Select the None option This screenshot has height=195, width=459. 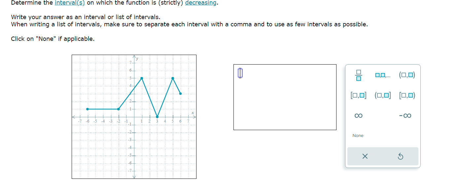[x=358, y=135]
